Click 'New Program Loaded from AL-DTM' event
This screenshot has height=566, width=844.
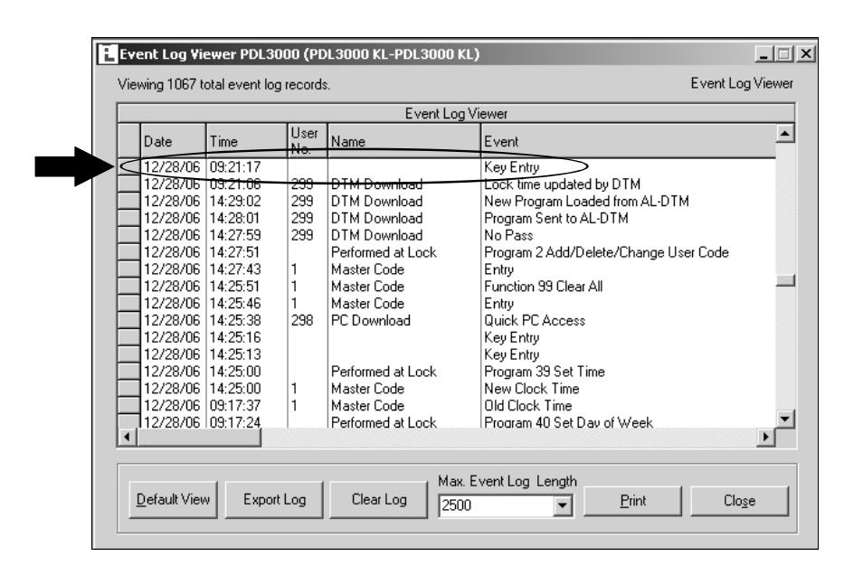pyautogui.click(x=586, y=202)
